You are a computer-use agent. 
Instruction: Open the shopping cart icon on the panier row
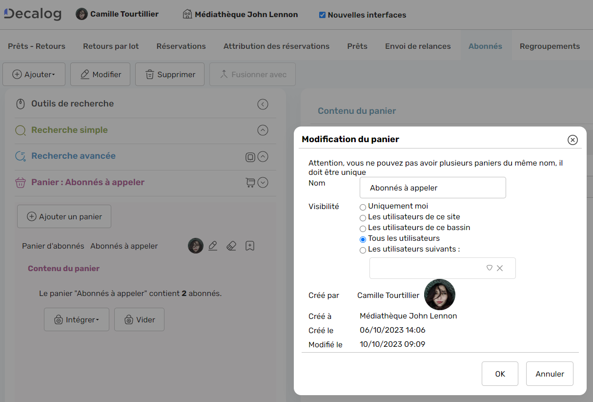point(250,182)
